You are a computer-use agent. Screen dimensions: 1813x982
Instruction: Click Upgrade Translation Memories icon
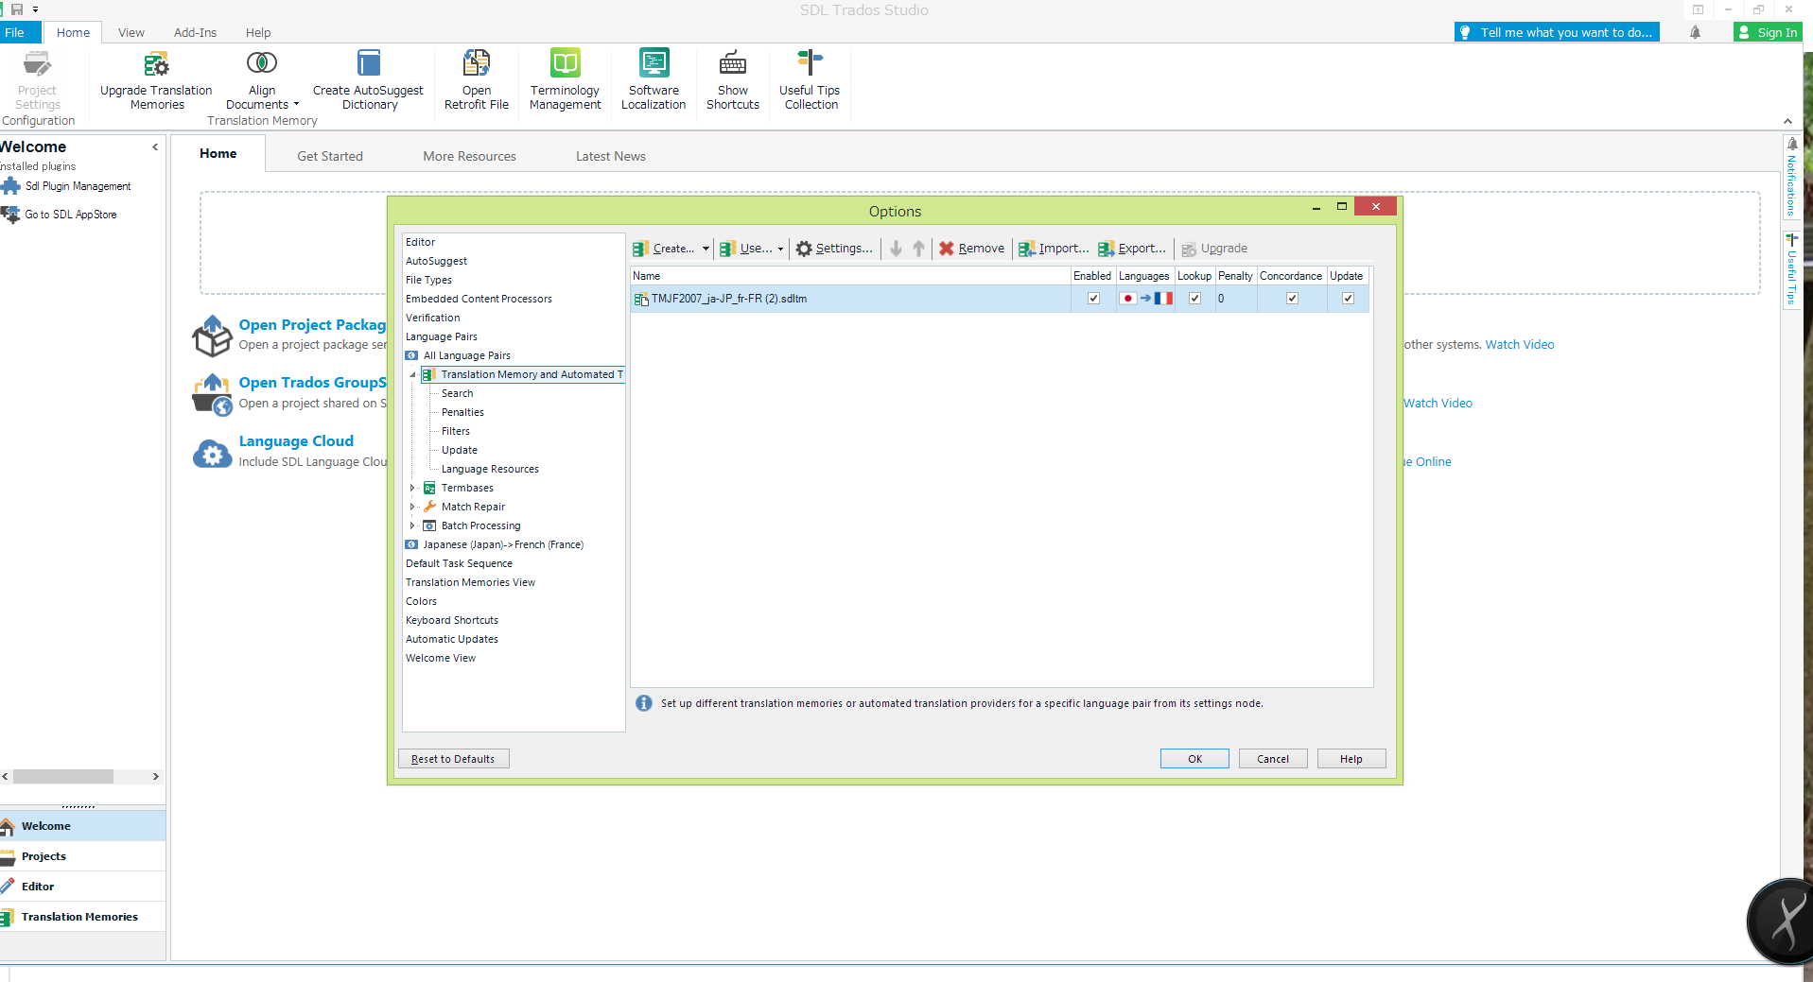pyautogui.click(x=156, y=64)
